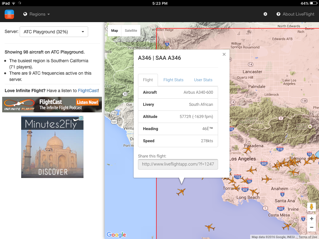Click the Google logo on map

(117, 235)
